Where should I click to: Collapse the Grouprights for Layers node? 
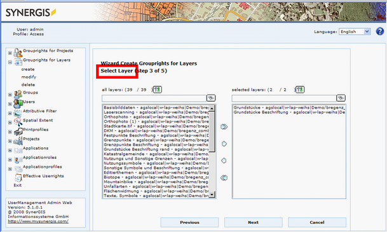(10, 62)
